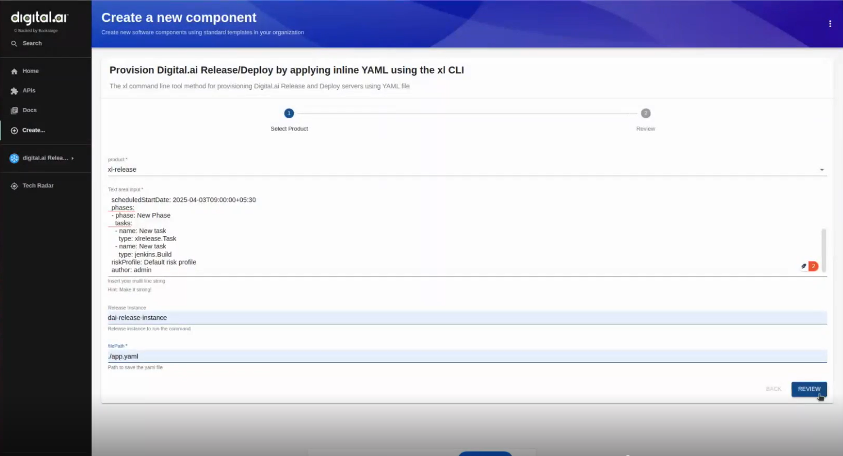Click the red badge showing 2 in text area
The width and height of the screenshot is (843, 456).
pyautogui.click(x=813, y=267)
